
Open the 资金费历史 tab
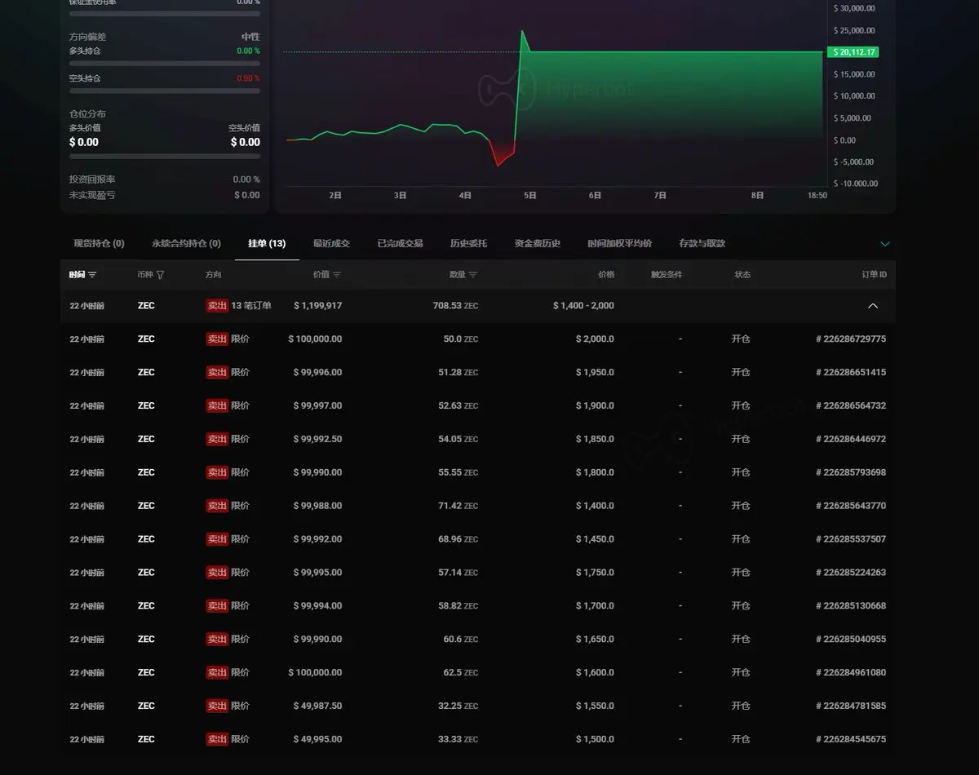pos(537,243)
